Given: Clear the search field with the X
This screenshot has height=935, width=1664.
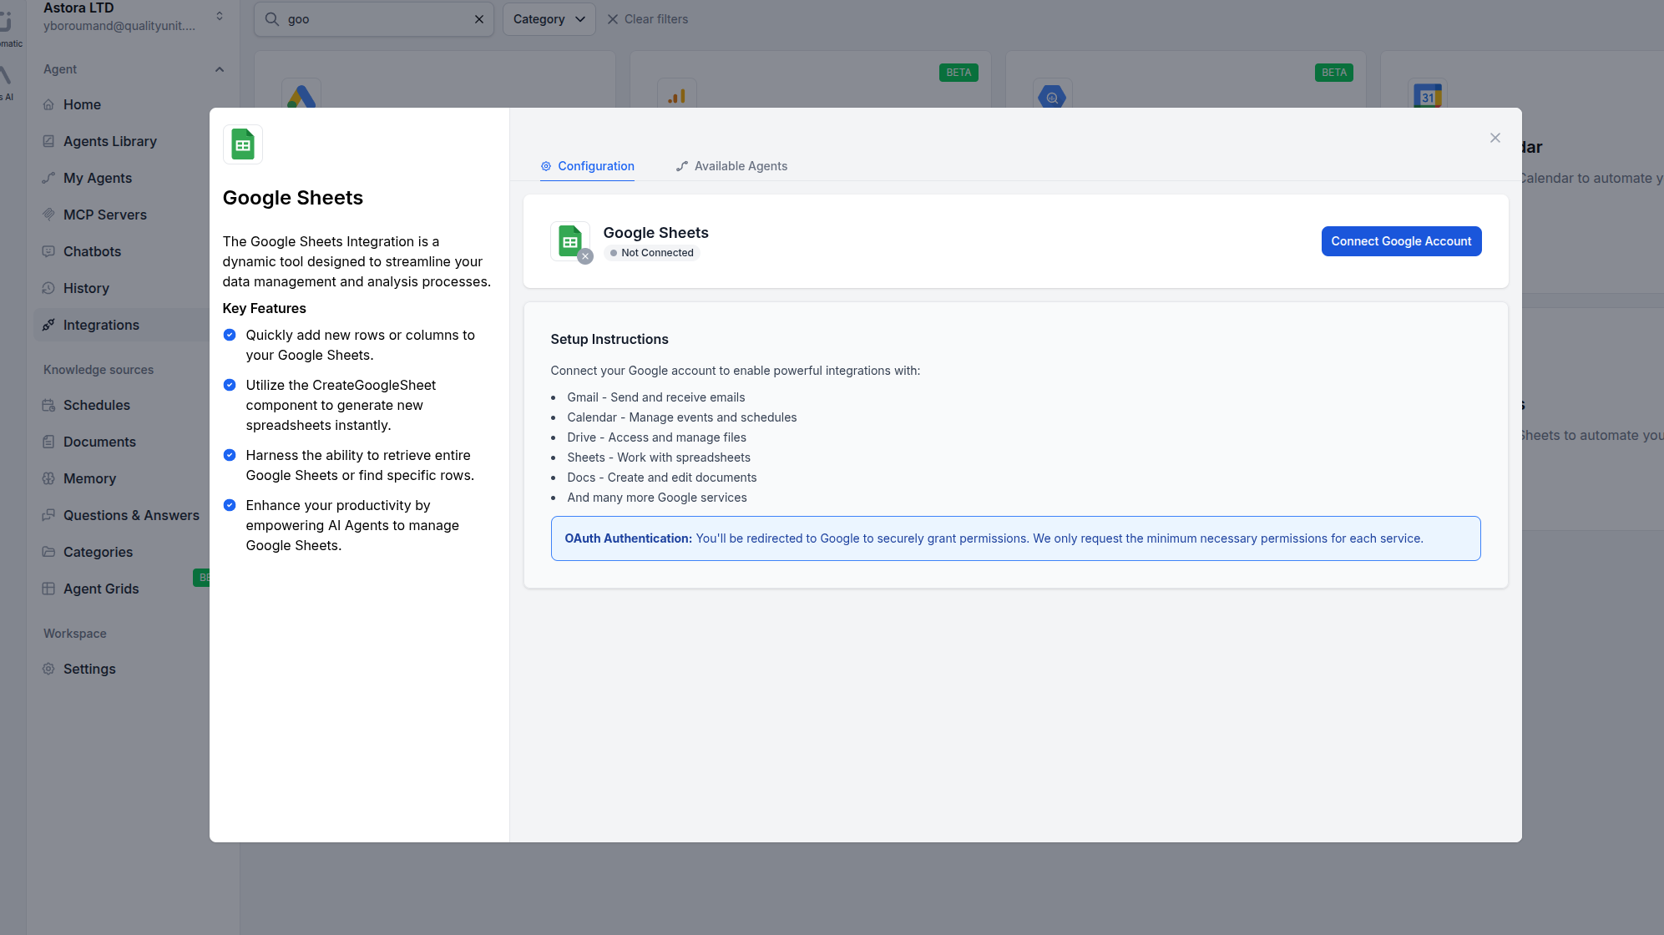Looking at the screenshot, I should [x=478, y=18].
